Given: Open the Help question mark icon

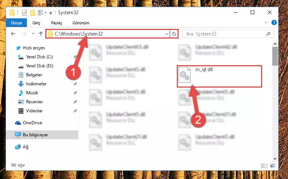Looking at the screenshot, I should (274, 22).
